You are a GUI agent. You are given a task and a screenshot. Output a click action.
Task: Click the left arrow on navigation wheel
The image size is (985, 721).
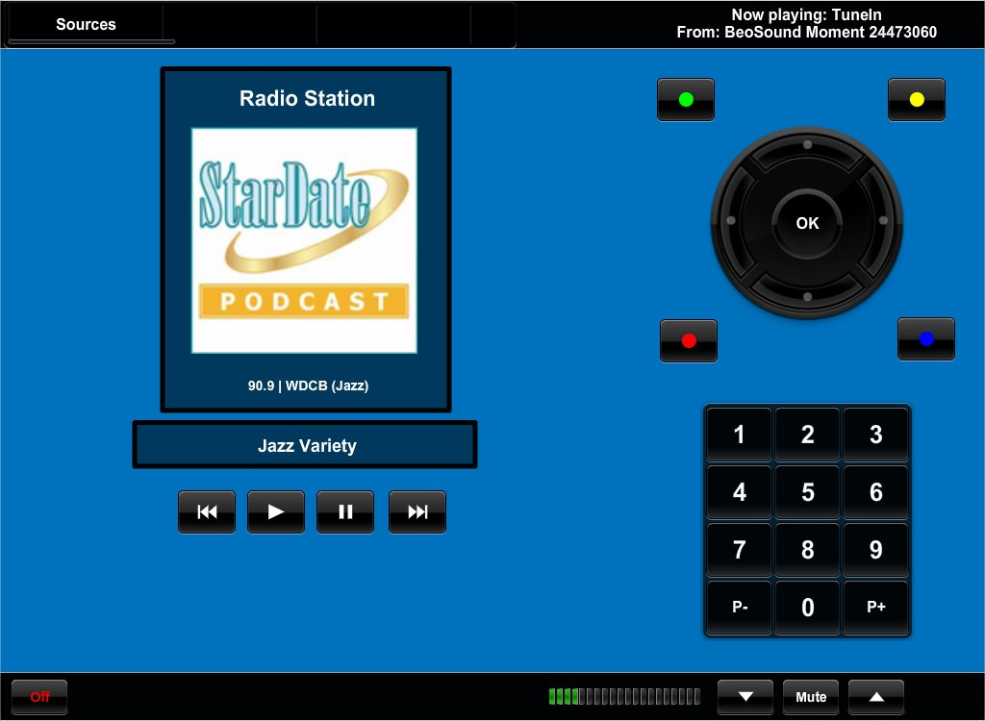pyautogui.click(x=734, y=221)
